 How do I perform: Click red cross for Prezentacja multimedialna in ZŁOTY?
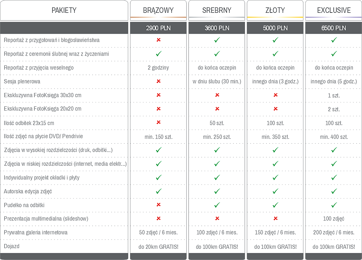[x=276, y=218]
